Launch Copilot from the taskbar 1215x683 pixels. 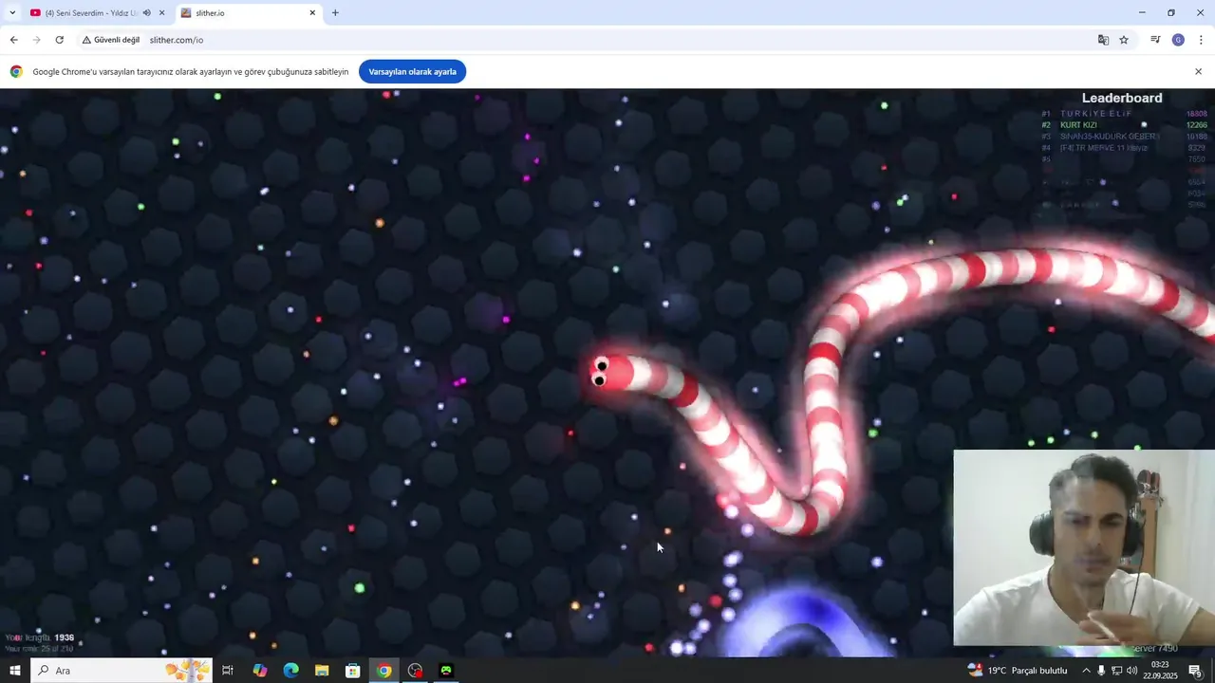pos(260,671)
